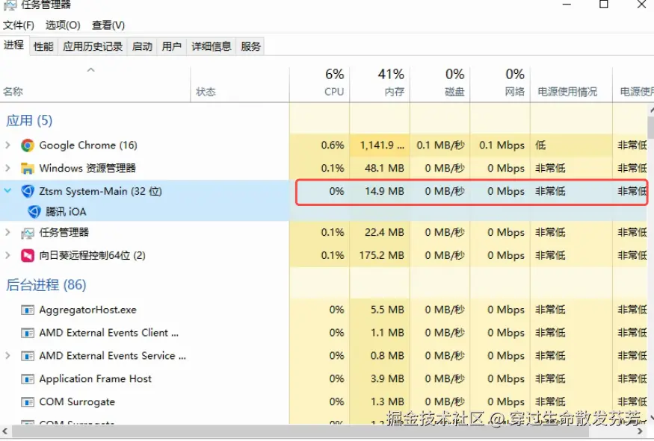Click the 0.1 Mbps network cell for Chrome

click(x=502, y=146)
